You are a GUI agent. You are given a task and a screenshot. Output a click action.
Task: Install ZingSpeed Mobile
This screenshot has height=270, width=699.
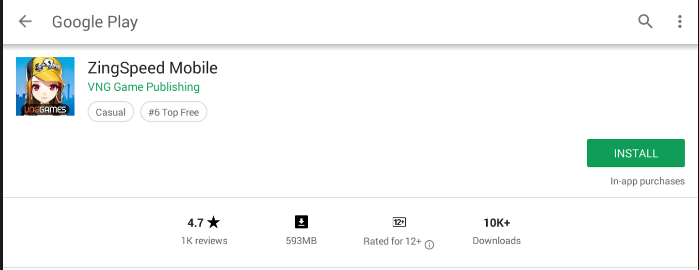coord(636,153)
